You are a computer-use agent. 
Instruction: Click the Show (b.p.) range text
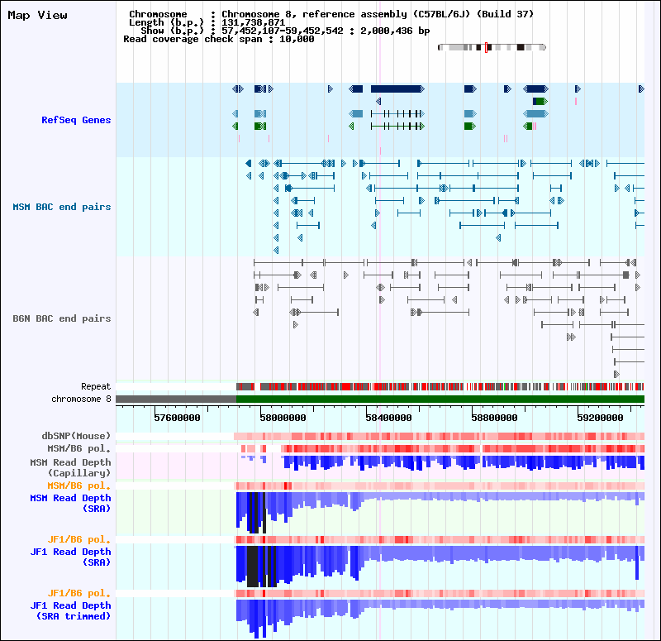pyautogui.click(x=285, y=31)
